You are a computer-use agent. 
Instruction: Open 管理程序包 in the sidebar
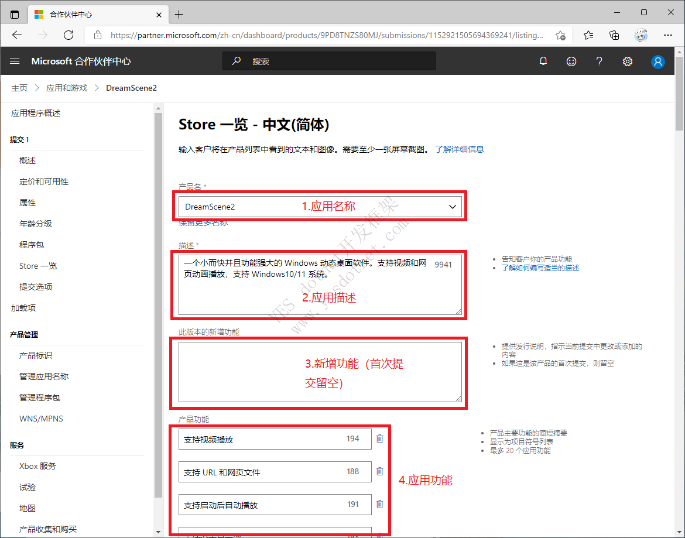(40, 397)
